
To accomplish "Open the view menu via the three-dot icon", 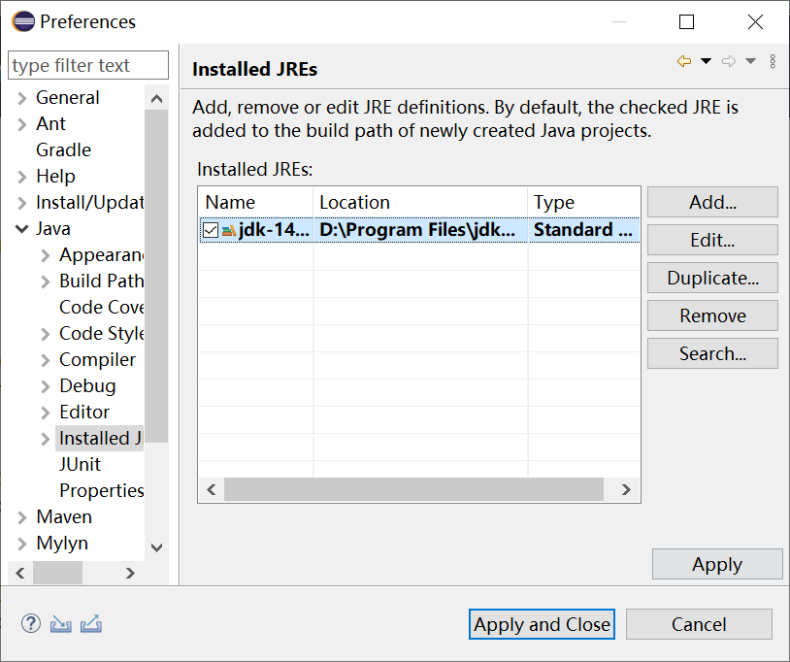I will [x=773, y=61].
